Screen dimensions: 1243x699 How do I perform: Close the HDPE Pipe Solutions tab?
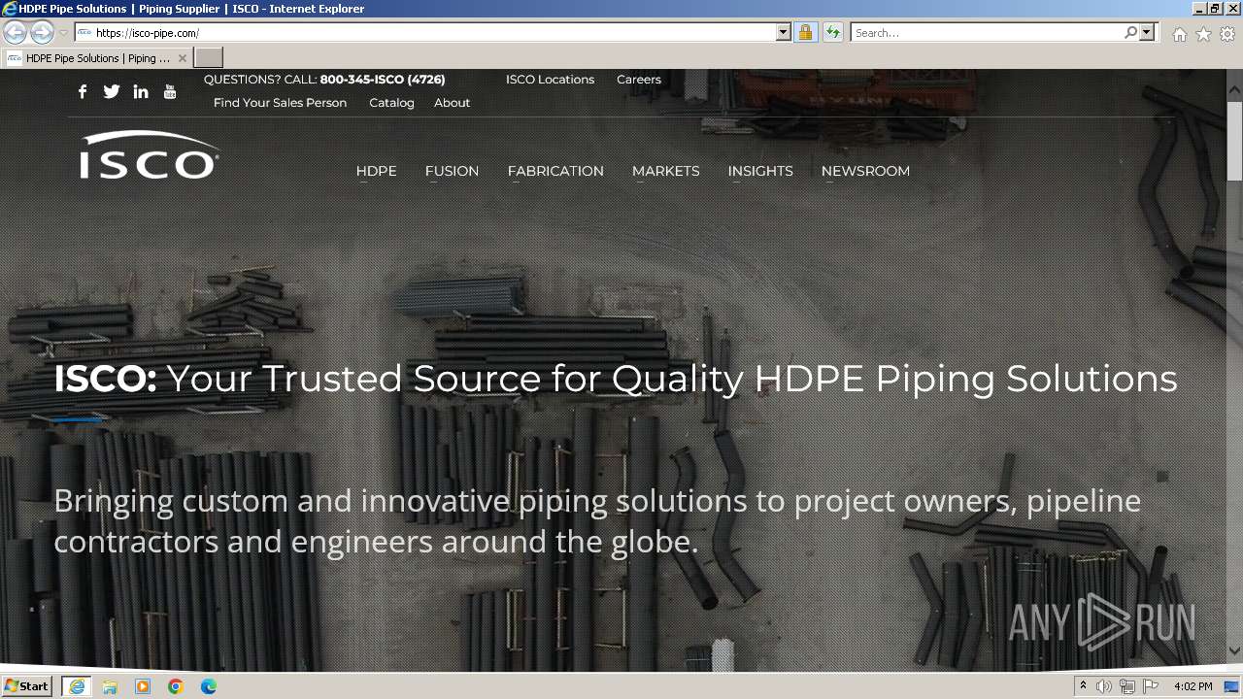[x=182, y=58]
